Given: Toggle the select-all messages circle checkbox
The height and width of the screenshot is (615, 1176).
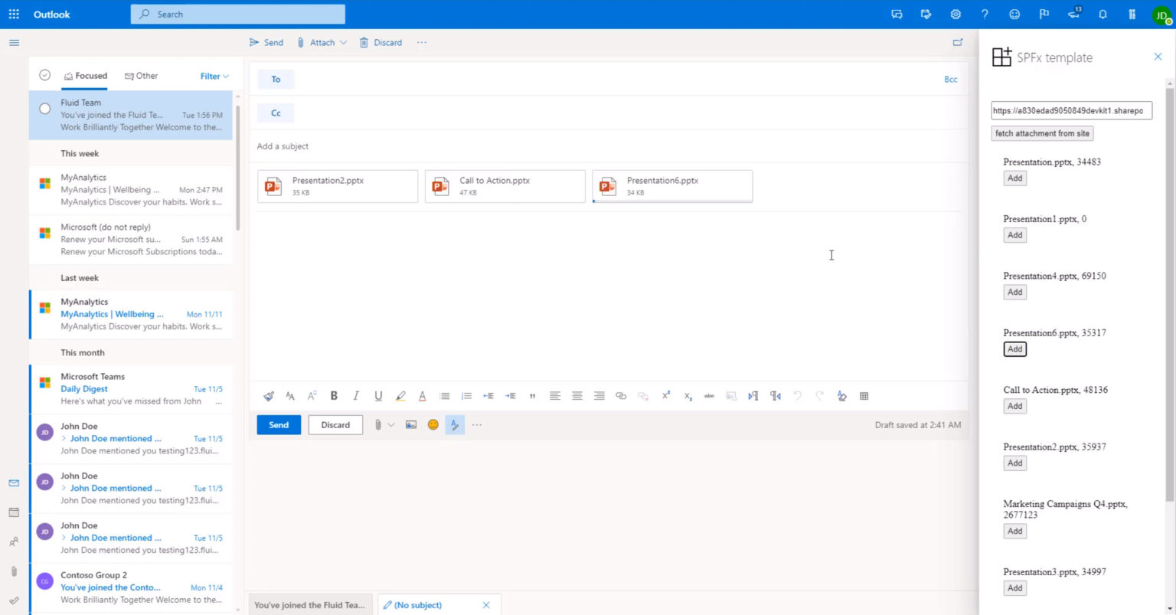Looking at the screenshot, I should 44,75.
